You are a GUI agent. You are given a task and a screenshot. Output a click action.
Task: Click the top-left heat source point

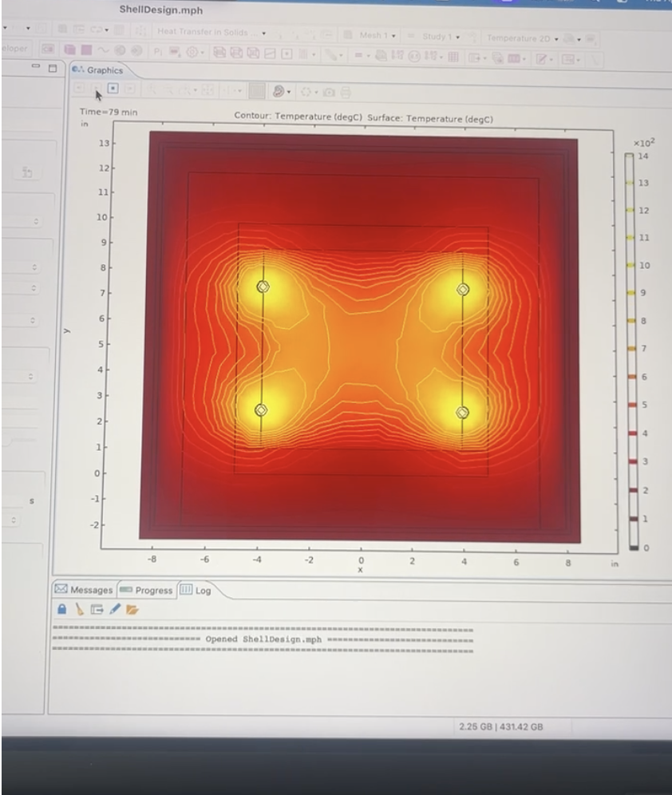263,287
